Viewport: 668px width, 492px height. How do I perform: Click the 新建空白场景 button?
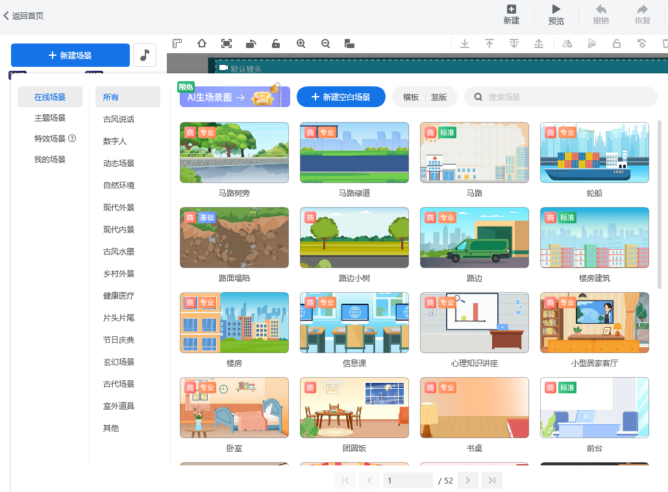(342, 97)
